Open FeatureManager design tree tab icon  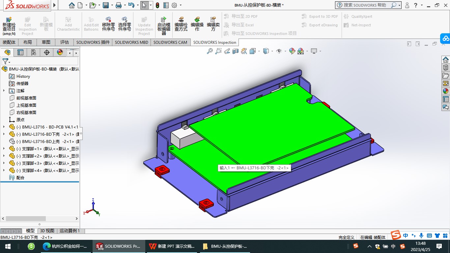(x=7, y=52)
